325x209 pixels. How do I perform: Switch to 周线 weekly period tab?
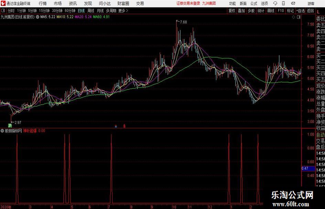coord(91,11)
